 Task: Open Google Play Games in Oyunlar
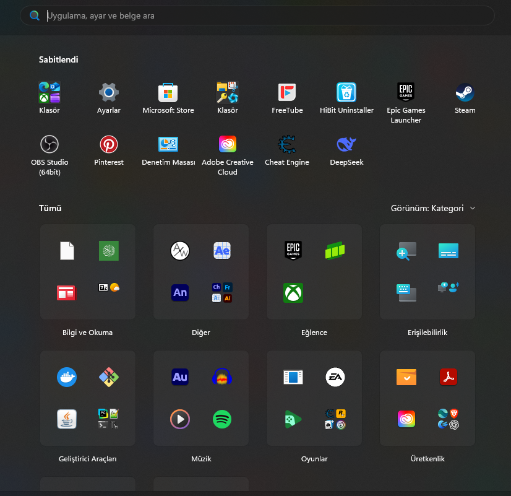(x=293, y=419)
